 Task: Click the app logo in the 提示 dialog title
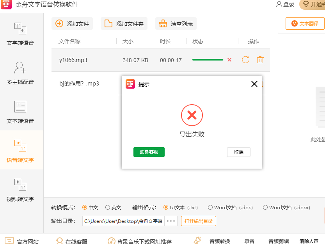tap(130, 84)
